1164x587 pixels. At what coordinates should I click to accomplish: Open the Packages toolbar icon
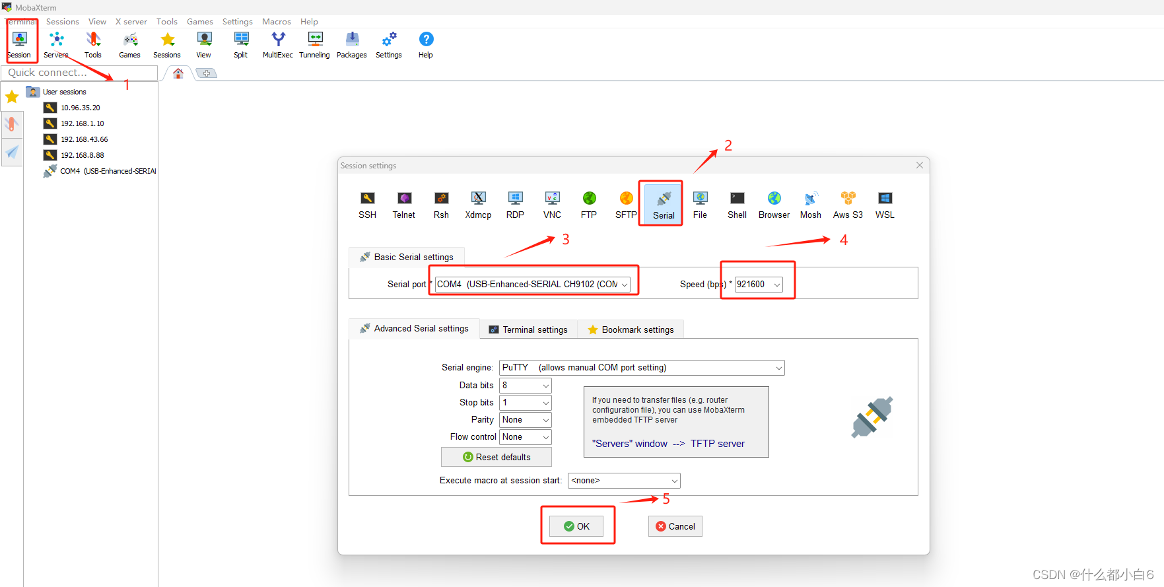click(352, 44)
